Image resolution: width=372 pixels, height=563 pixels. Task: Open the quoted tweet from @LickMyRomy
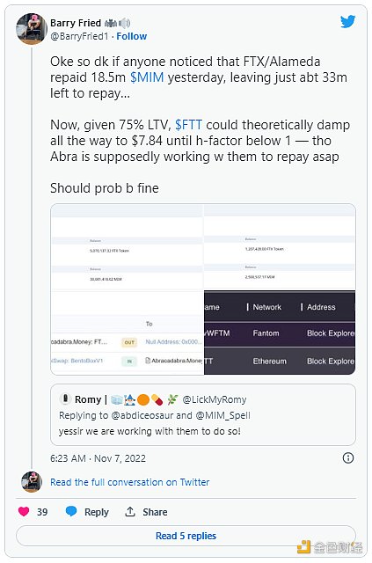click(203, 414)
